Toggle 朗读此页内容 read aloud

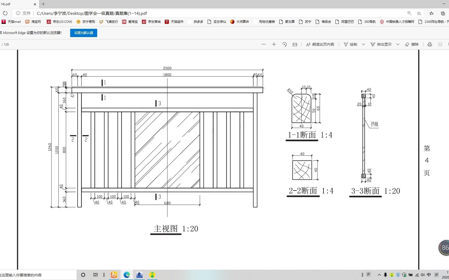320,44
